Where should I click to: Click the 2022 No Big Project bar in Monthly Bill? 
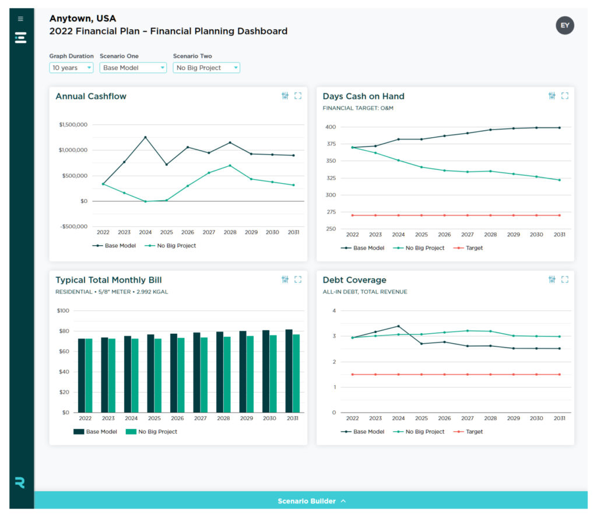click(89, 376)
